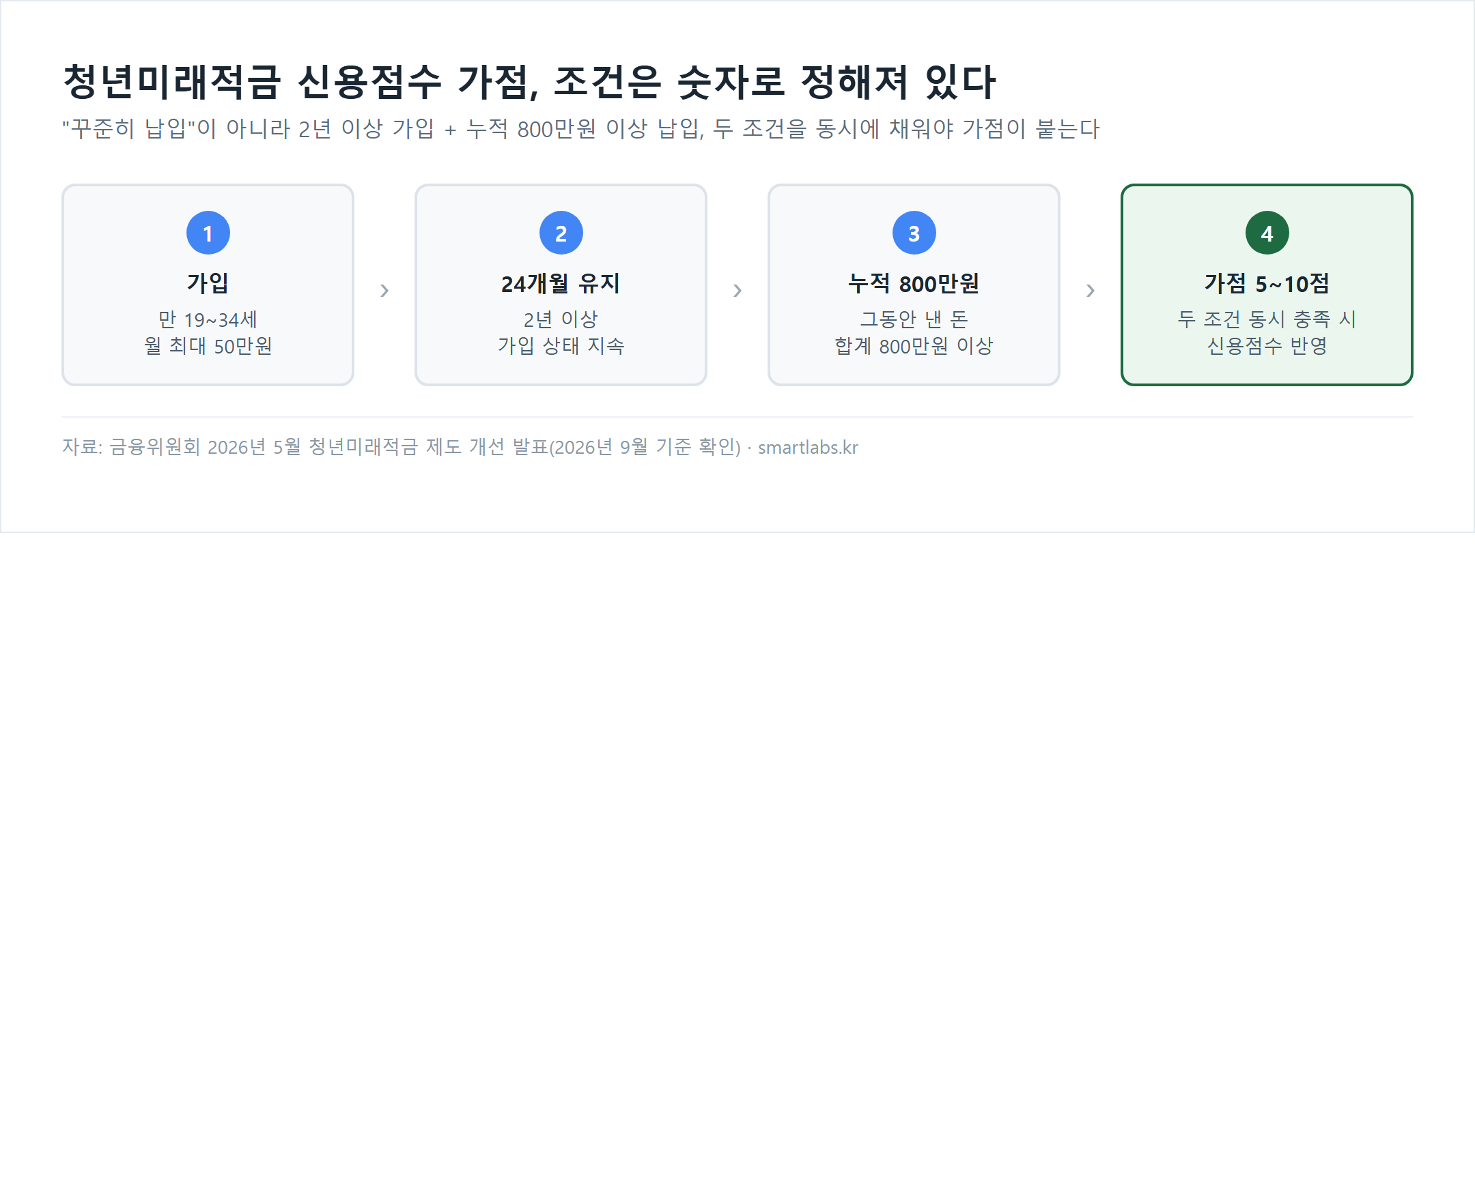Click the blue step 3 circle
Viewport: 1475px width, 1201px height.
pos(914,233)
